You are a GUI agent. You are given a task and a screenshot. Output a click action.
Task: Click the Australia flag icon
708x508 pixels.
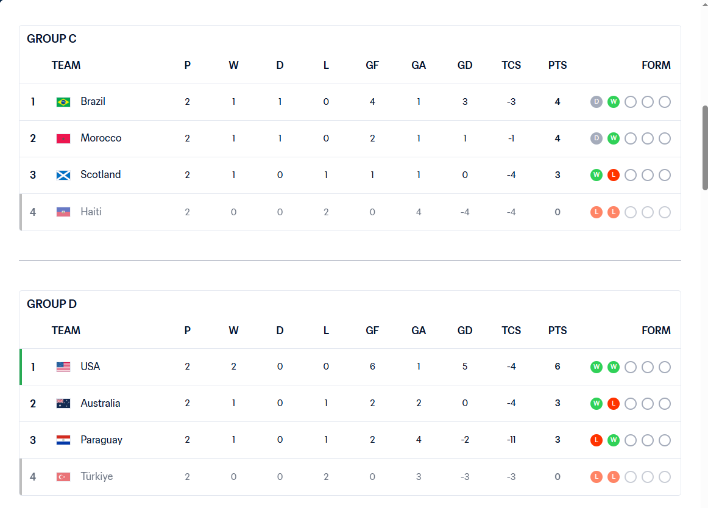[63, 403]
